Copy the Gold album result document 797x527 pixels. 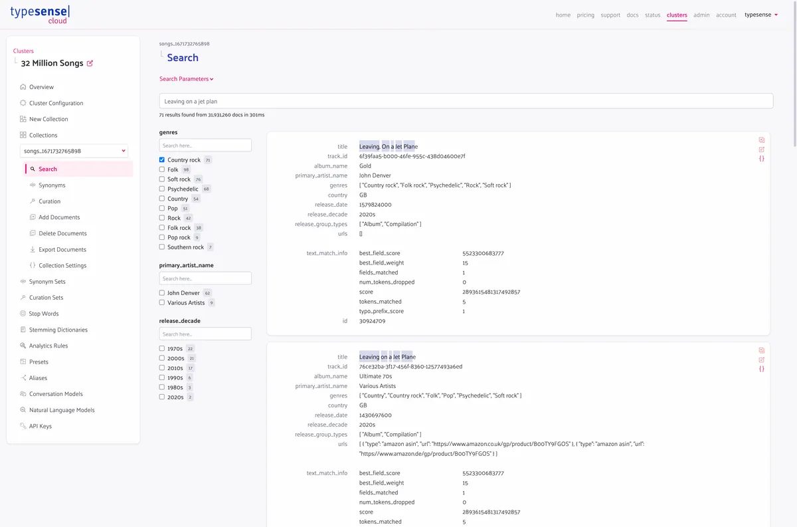point(762,140)
